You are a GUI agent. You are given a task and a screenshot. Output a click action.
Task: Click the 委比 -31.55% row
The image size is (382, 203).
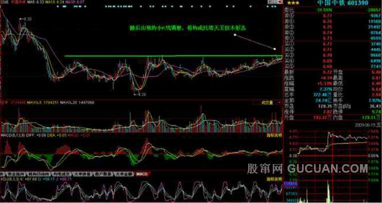pyautogui.click(x=333, y=10)
